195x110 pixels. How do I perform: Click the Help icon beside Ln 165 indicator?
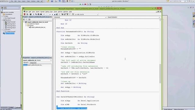(x=73, y=14)
